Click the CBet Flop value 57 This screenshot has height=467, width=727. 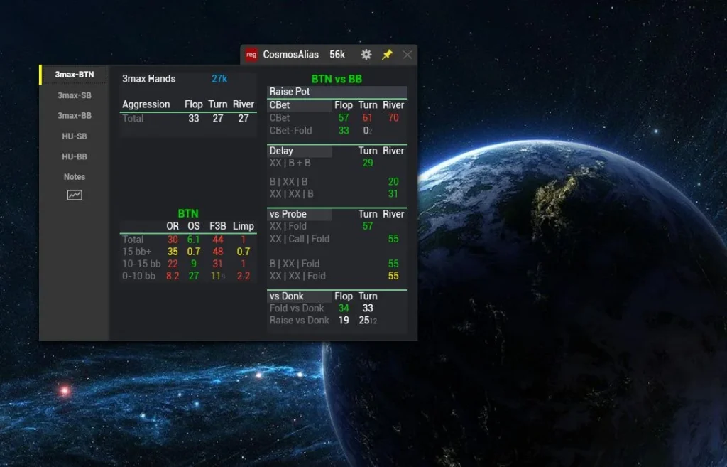click(344, 118)
